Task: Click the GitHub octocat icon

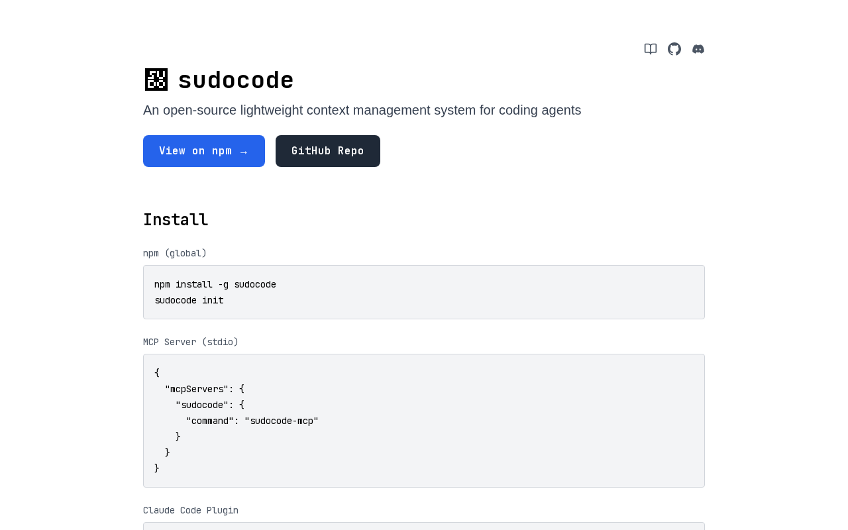Action: tap(674, 49)
